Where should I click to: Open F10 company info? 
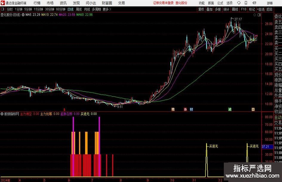click(244, 9)
